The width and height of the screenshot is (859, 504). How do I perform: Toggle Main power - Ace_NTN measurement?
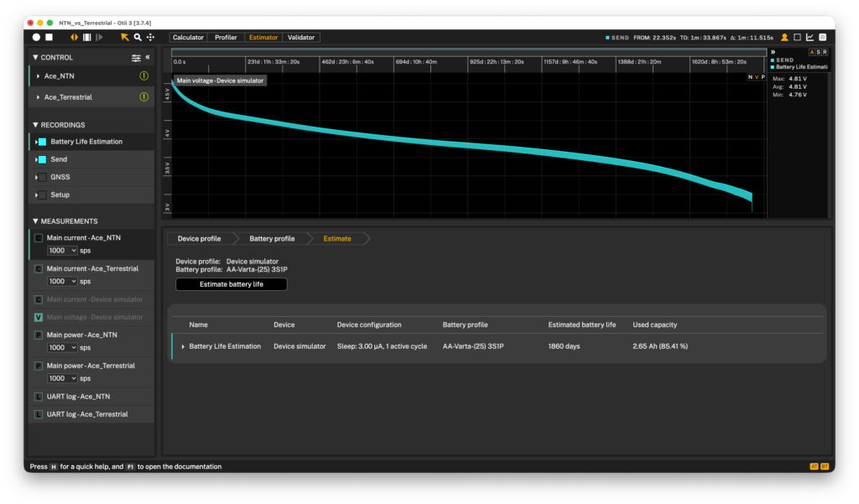point(39,335)
